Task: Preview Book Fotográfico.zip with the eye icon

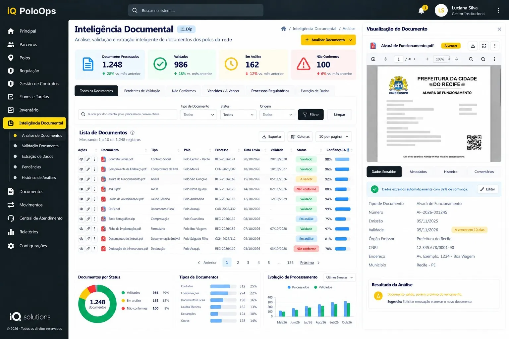Action: (x=81, y=219)
